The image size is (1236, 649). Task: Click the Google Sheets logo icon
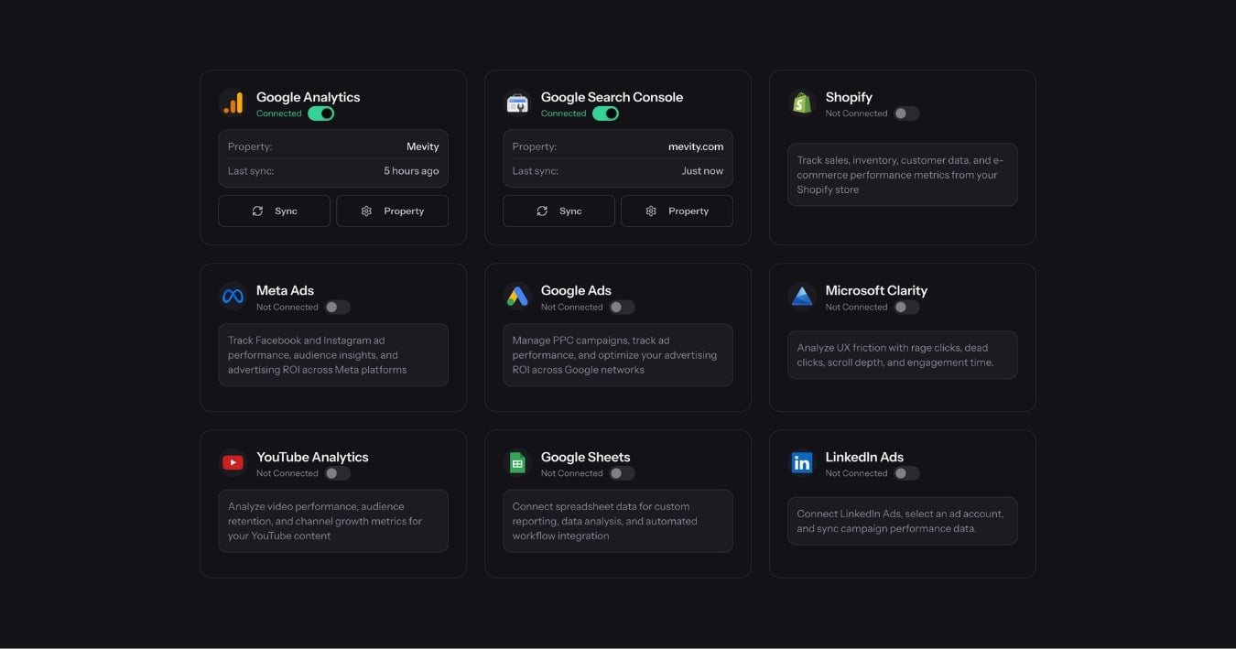517,463
